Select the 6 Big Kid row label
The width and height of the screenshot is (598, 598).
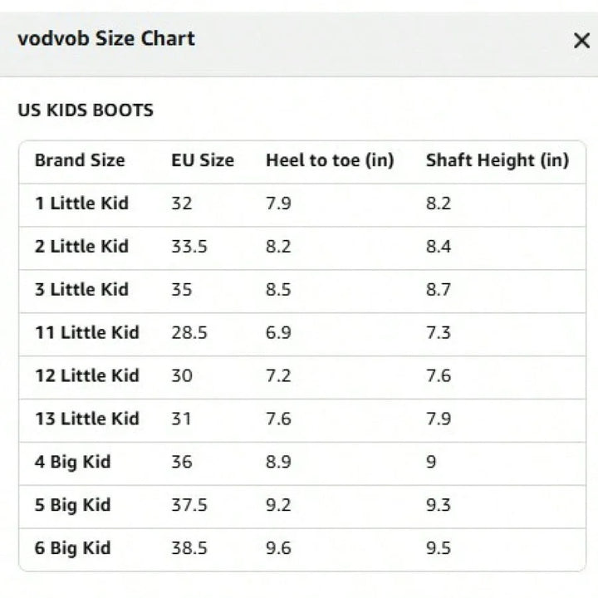click(x=72, y=549)
